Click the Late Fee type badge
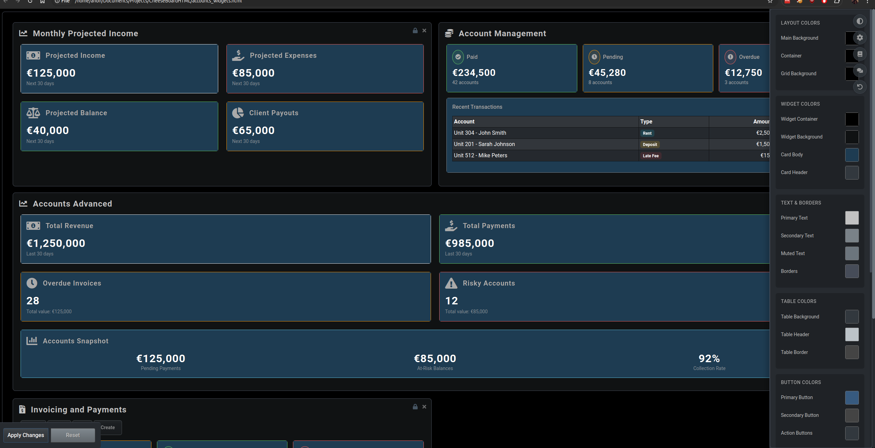 click(x=650, y=156)
